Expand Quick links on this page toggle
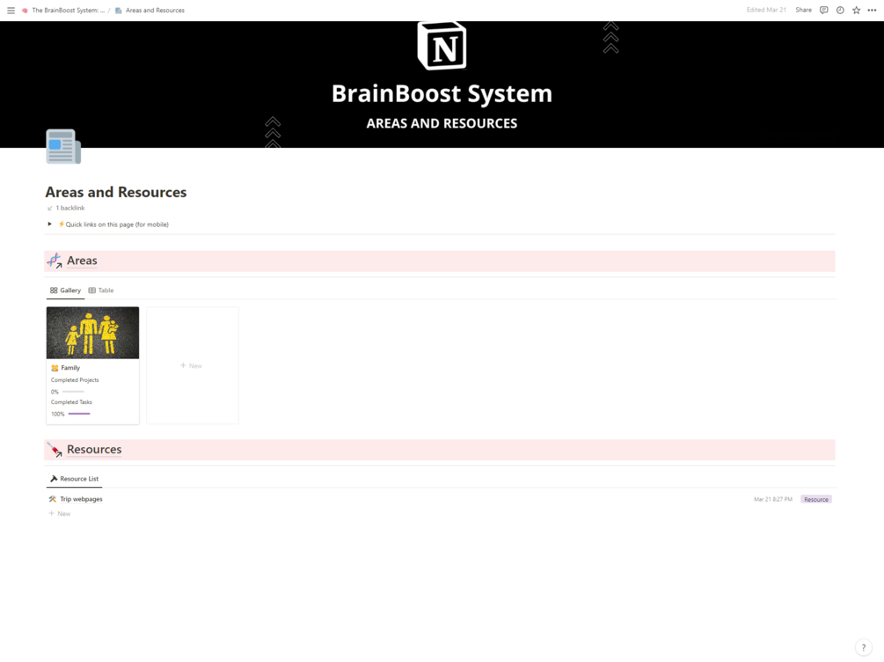The height and width of the screenshot is (662, 884). (49, 224)
